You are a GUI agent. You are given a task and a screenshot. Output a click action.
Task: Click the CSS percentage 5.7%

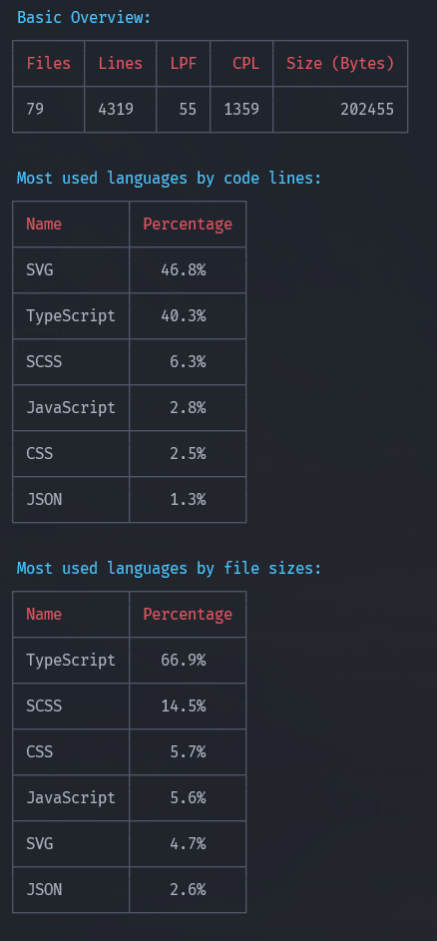point(188,751)
